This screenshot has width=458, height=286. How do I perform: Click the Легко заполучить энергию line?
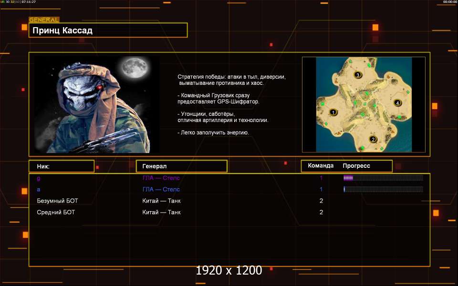coord(213,133)
